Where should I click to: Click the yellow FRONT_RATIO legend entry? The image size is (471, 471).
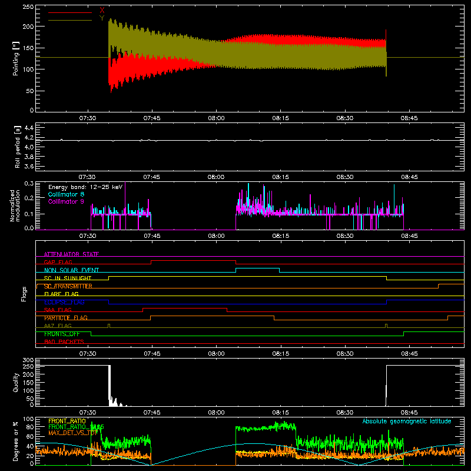pyautogui.click(x=67, y=421)
